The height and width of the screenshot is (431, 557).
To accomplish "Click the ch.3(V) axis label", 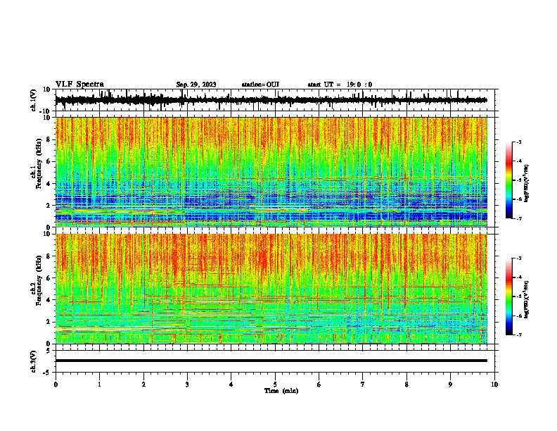I will click(x=34, y=361).
